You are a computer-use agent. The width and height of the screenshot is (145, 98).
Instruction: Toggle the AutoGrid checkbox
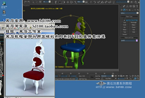124,18
